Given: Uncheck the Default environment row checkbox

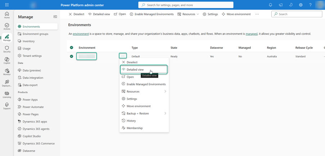Looking at the screenshot, I should [72, 56].
